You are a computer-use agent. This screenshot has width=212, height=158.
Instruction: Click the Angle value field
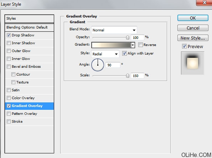113,65
